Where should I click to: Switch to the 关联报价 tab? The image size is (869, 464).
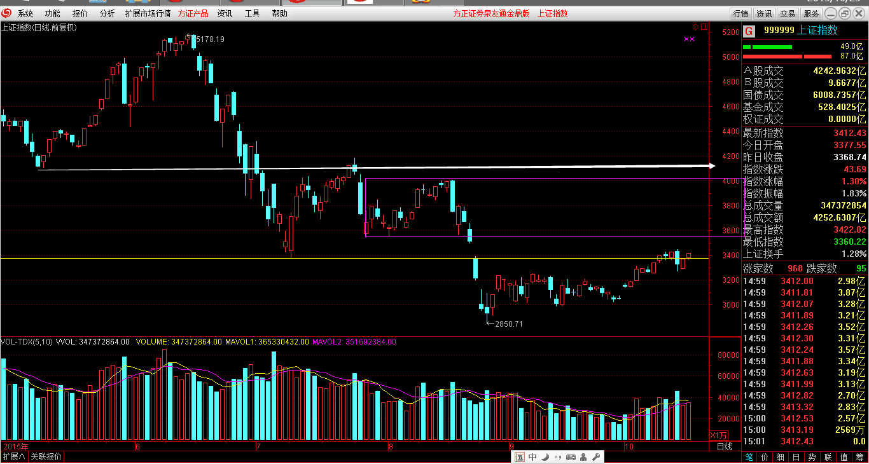pyautogui.click(x=46, y=457)
